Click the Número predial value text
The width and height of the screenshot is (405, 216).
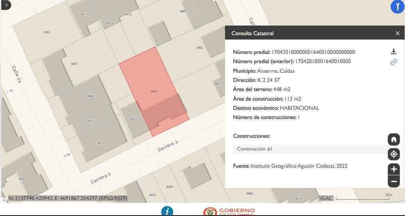pyautogui.click(x=313, y=52)
